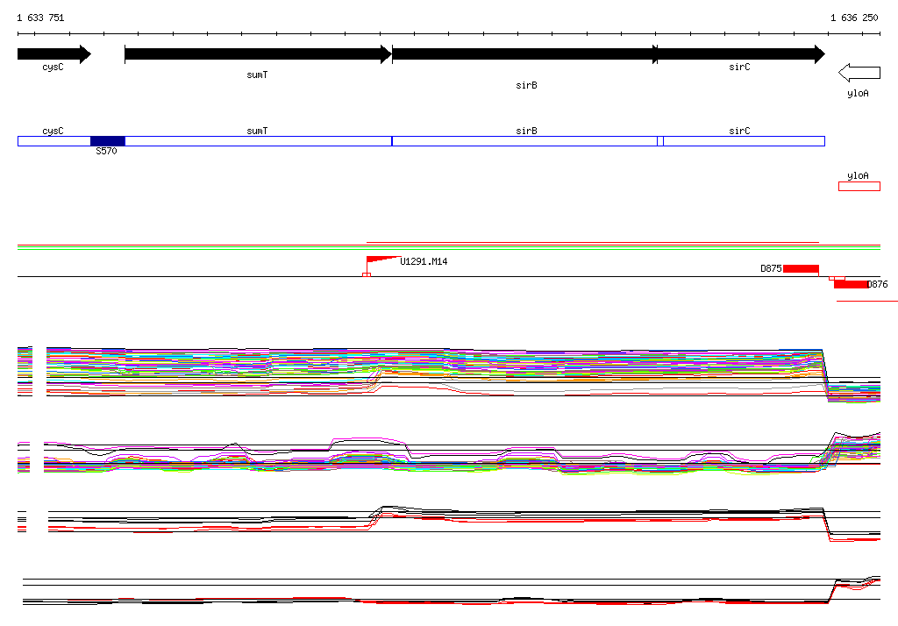This screenshot has height=626, width=898.
Task: Click the red D876 feature block
Action: pos(851,284)
